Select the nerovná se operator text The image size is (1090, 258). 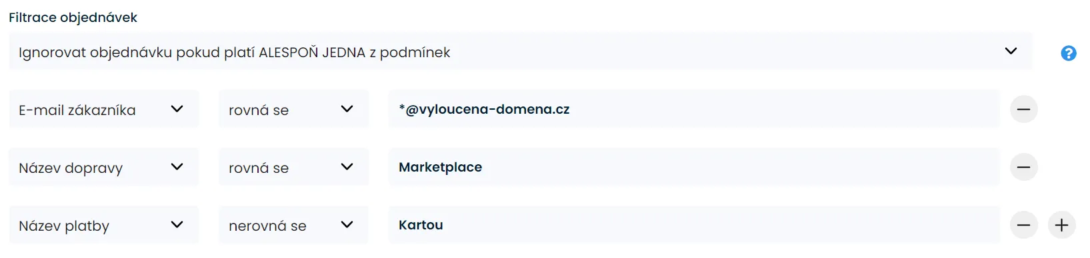[267, 226]
